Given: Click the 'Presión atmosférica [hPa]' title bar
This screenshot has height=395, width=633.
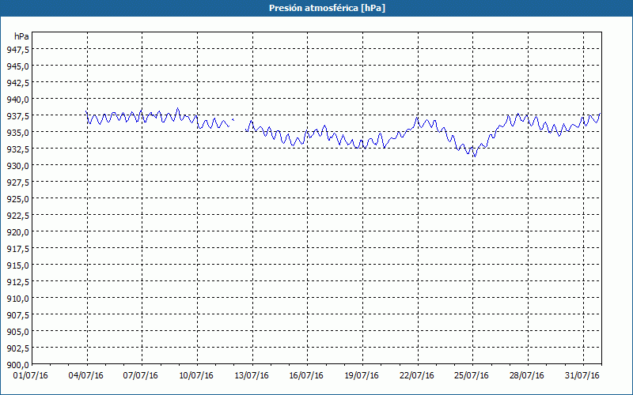Looking at the screenshot, I should coord(316,8).
